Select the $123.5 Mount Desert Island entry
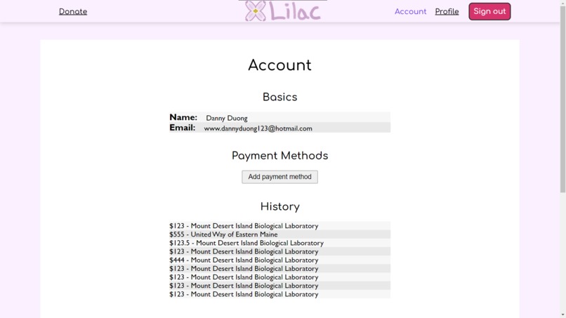This screenshot has width=566, height=318. coord(279,244)
